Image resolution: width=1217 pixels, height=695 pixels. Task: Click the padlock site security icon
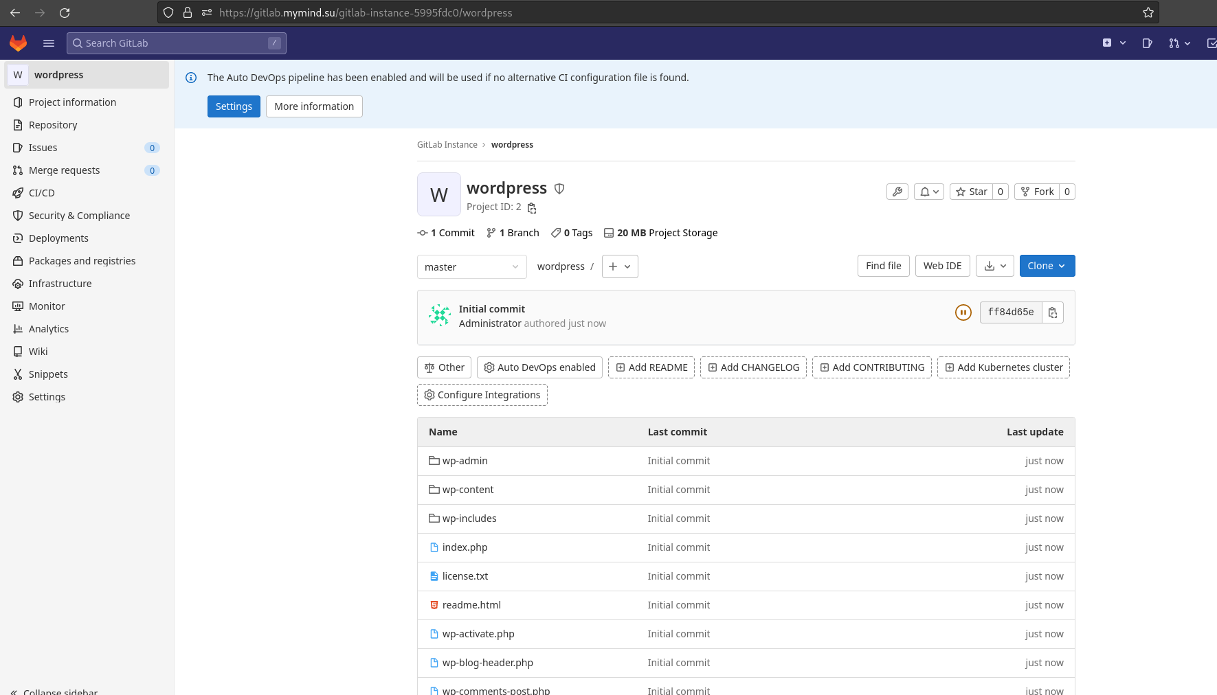point(188,12)
